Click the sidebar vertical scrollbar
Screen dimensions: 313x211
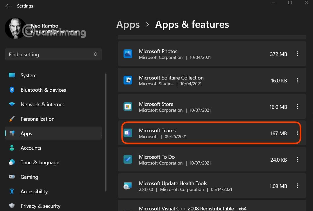[106, 132]
